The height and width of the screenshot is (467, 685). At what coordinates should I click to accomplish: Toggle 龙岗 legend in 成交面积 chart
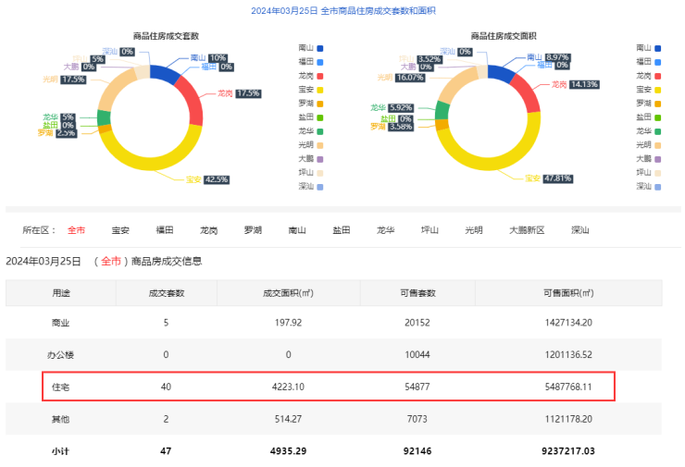click(x=651, y=75)
